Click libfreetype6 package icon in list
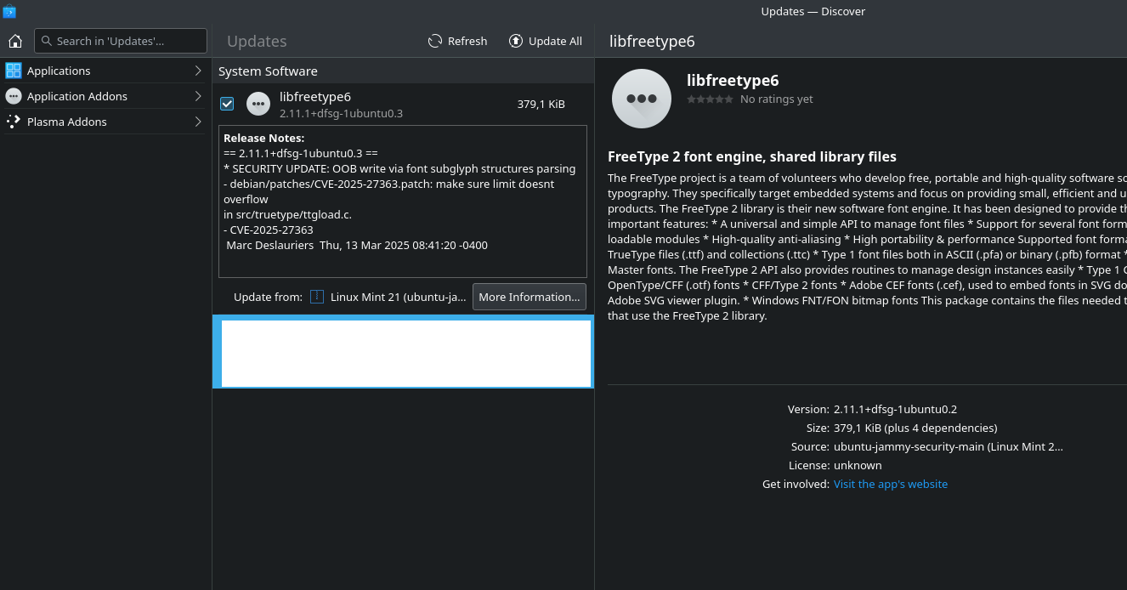This screenshot has width=1127, height=590. [x=258, y=104]
